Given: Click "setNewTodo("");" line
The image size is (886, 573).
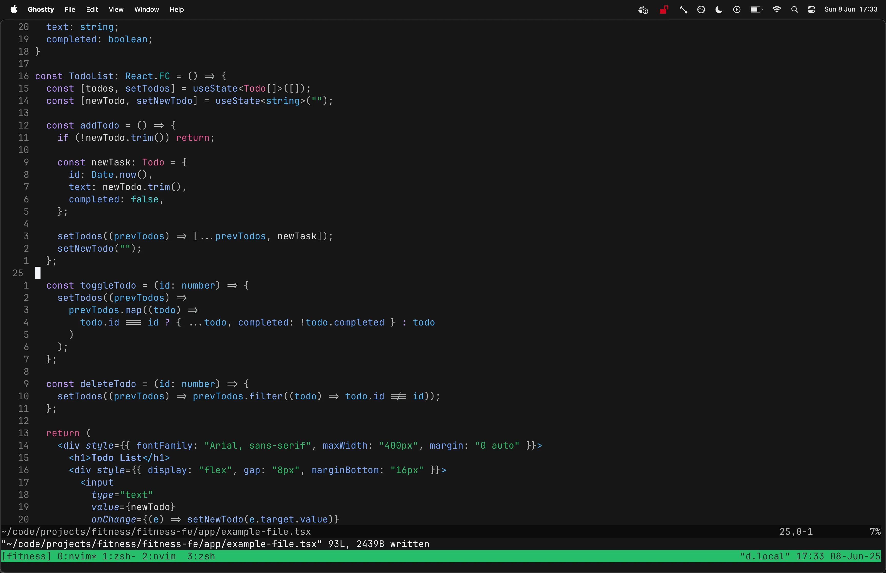Looking at the screenshot, I should (99, 249).
